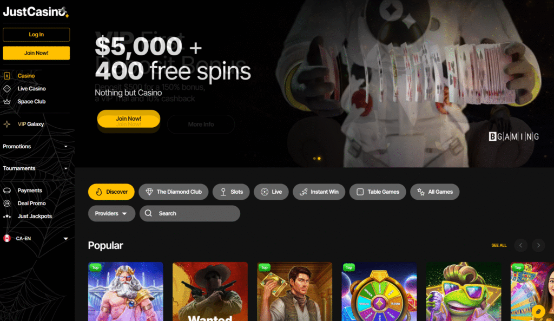Click the Log In button
Image resolution: width=554 pixels, height=321 pixels.
point(36,35)
